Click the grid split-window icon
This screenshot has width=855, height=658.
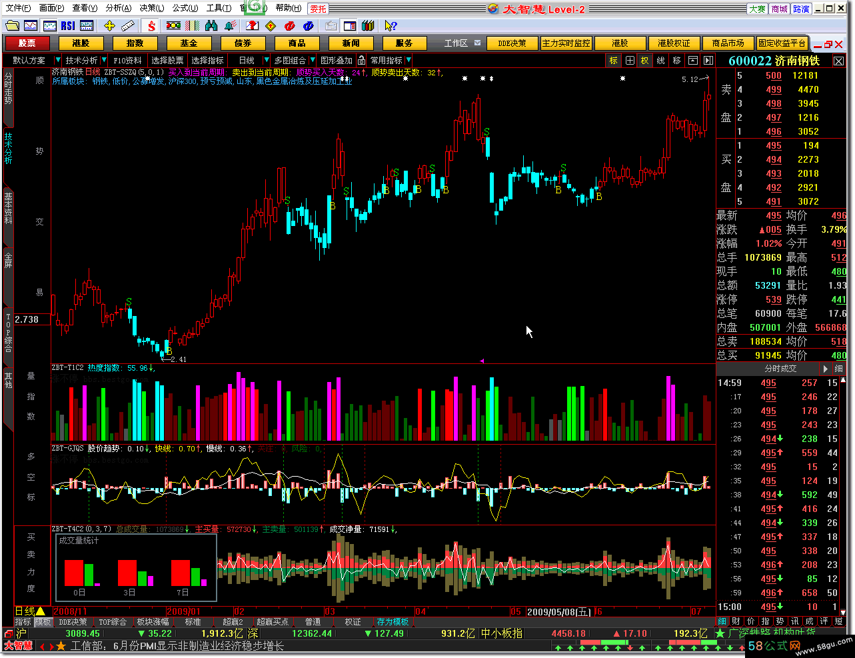[x=630, y=60]
